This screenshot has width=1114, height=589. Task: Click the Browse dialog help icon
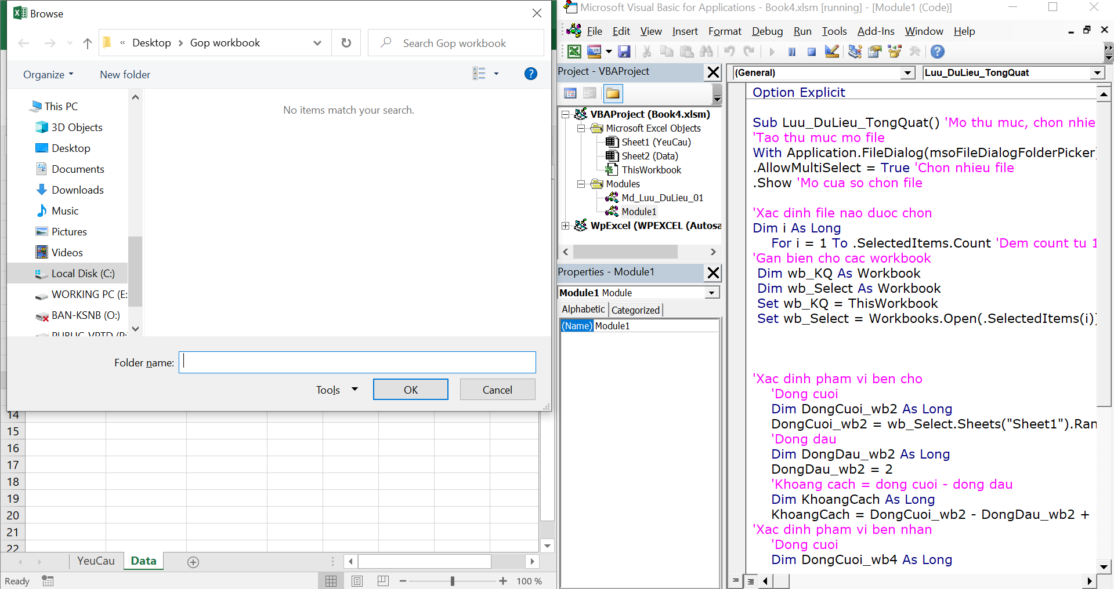tap(530, 74)
